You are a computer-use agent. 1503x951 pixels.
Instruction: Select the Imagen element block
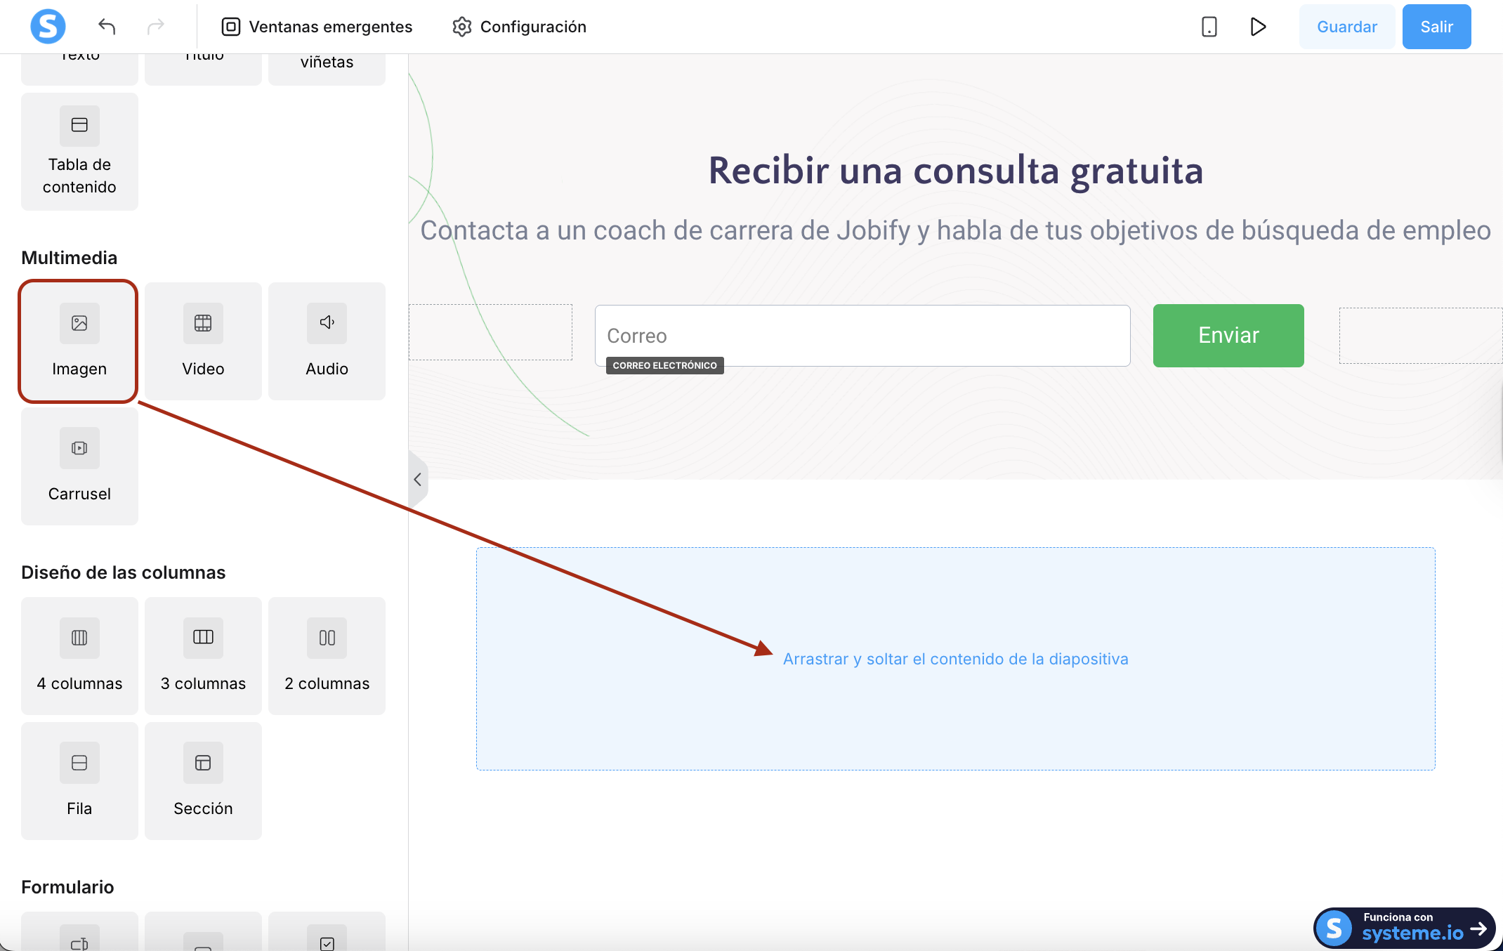tap(79, 341)
